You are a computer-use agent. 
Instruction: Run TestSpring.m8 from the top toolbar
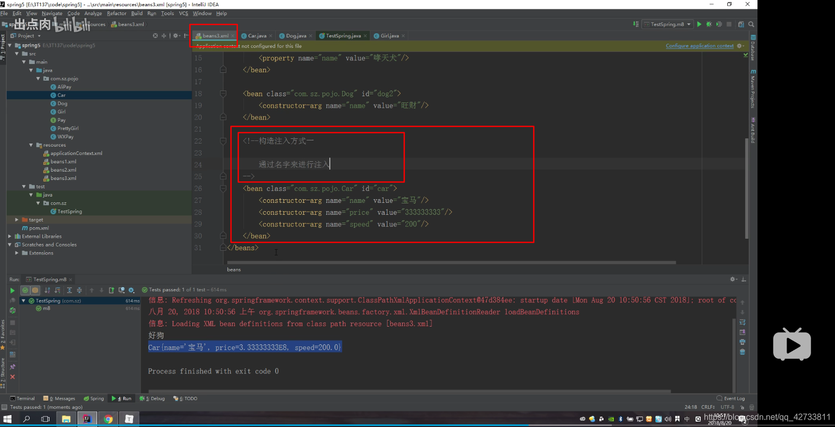699,24
